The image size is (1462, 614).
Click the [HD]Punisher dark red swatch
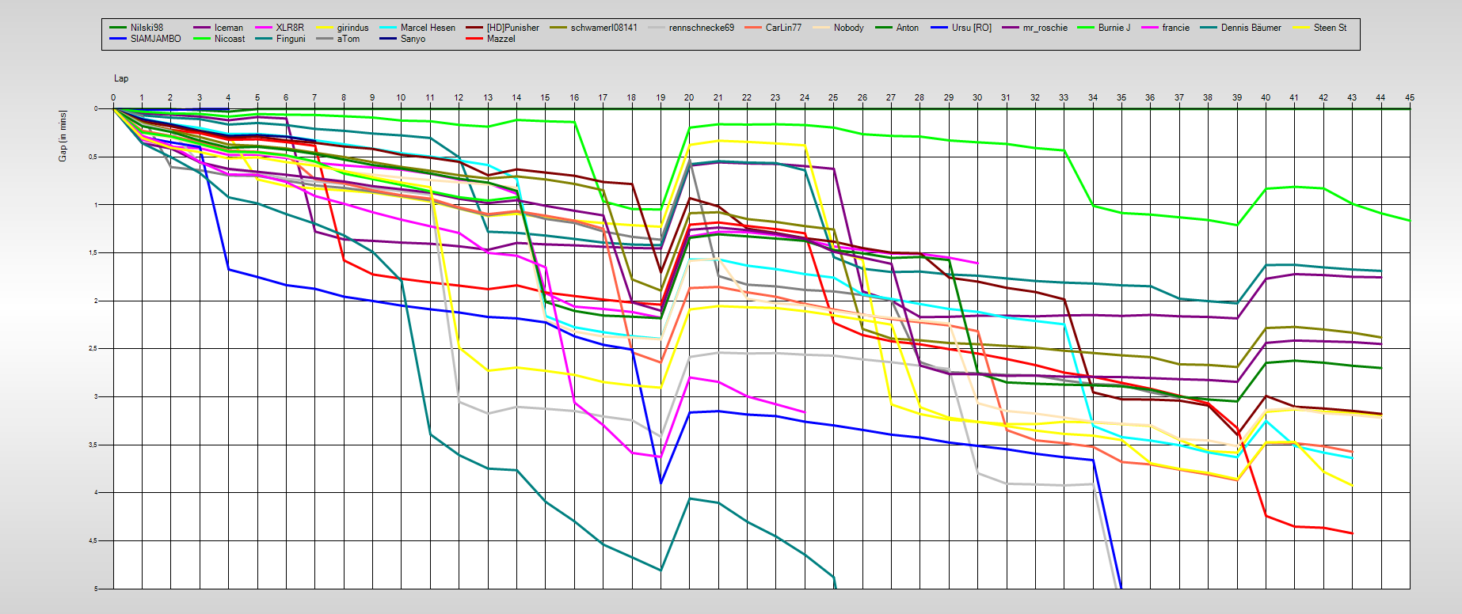[x=475, y=28]
